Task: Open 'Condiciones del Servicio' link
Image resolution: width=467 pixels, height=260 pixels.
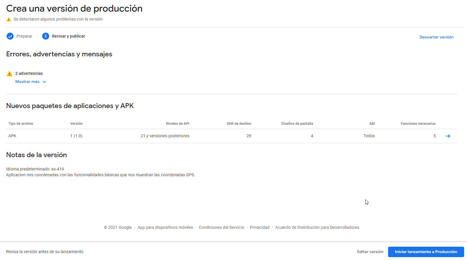Action: coord(221,227)
